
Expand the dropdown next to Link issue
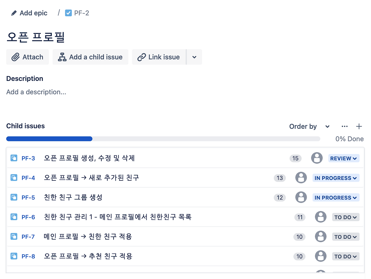[x=194, y=57]
